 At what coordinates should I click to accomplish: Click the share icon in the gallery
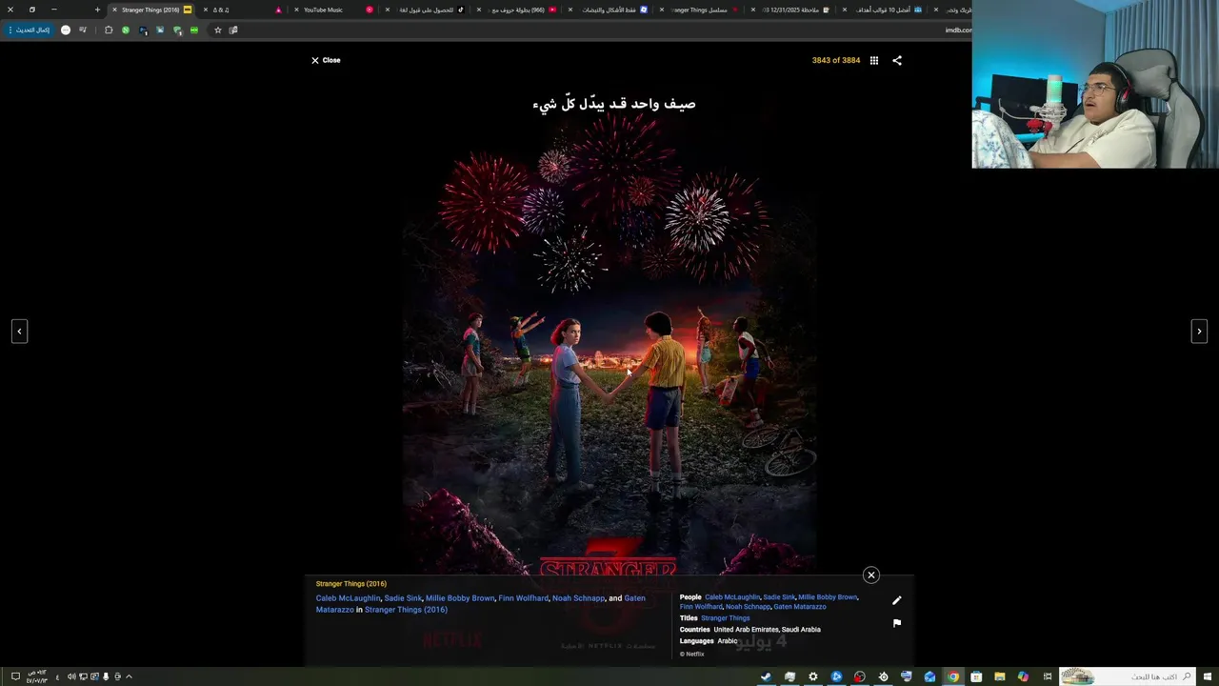point(896,60)
